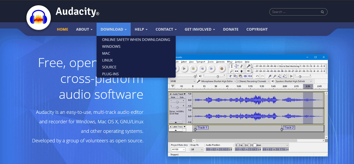
Task: Click the Fit Project to Width icon
Action: 284,76
